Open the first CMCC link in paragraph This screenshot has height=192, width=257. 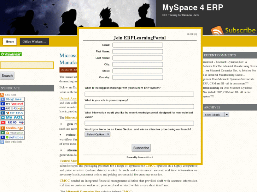pos(151,166)
